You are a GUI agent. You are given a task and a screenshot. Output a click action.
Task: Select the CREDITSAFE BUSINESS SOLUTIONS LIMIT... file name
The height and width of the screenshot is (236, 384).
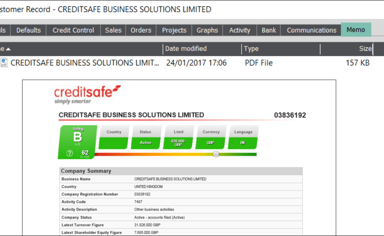click(x=84, y=63)
